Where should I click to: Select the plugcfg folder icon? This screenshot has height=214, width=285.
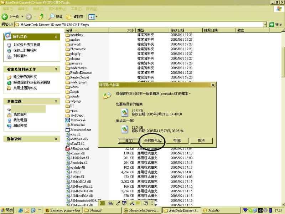tap(68, 54)
